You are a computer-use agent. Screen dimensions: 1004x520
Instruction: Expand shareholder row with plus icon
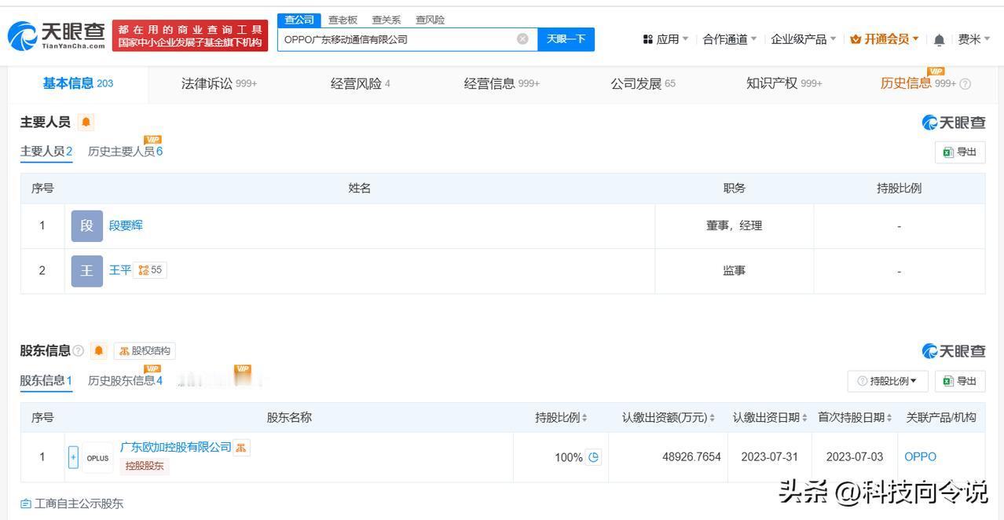(73, 457)
